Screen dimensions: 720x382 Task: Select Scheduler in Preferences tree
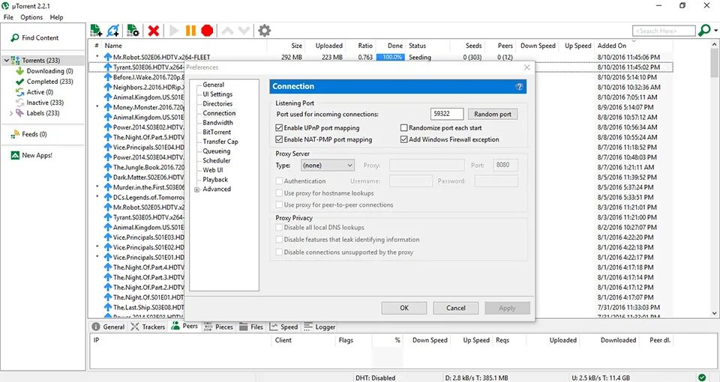pyautogui.click(x=217, y=160)
